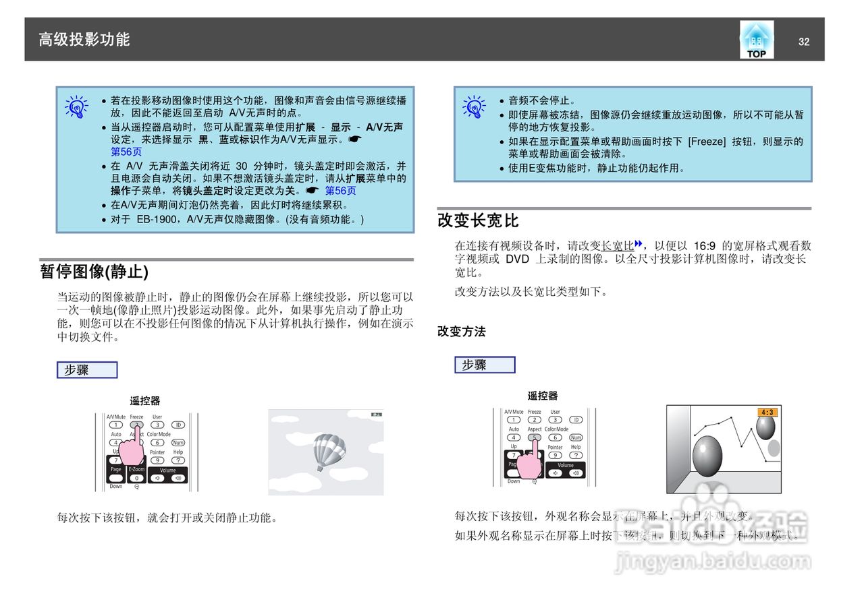Click the tip lightbulb icon beside 音频不会停止
This screenshot has height=610, width=864.
(474, 107)
